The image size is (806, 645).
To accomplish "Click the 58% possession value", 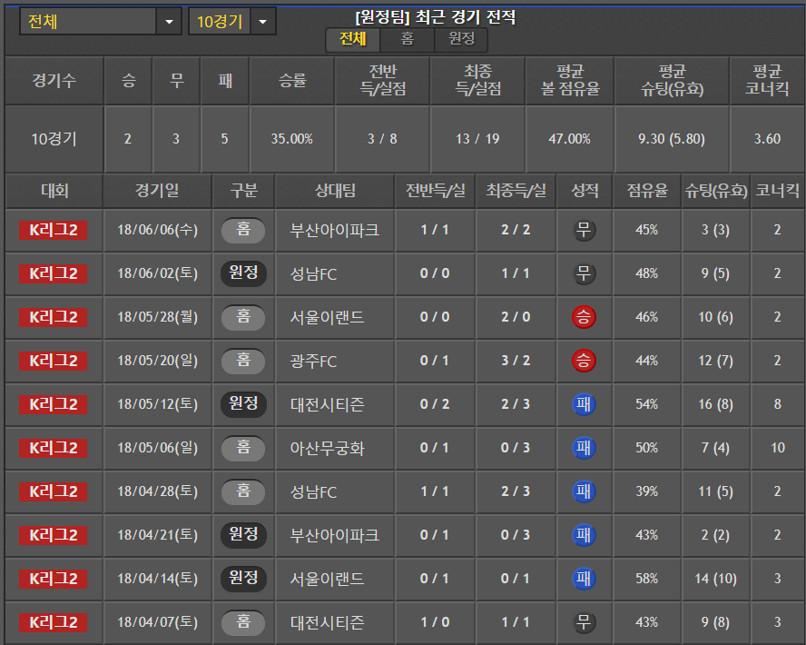I will click(646, 579).
